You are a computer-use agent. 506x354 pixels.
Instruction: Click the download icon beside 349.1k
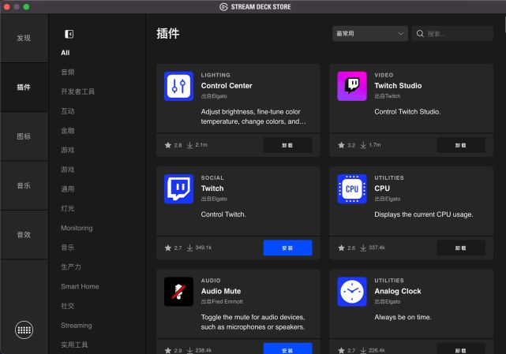tap(189, 248)
